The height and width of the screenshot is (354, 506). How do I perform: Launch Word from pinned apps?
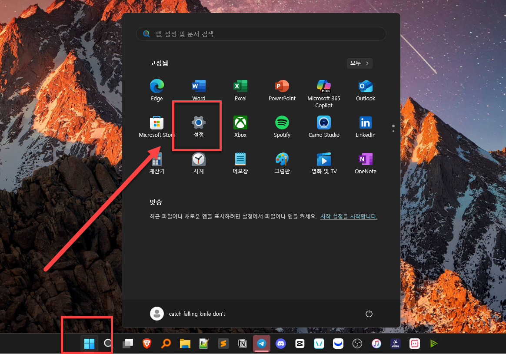click(199, 90)
